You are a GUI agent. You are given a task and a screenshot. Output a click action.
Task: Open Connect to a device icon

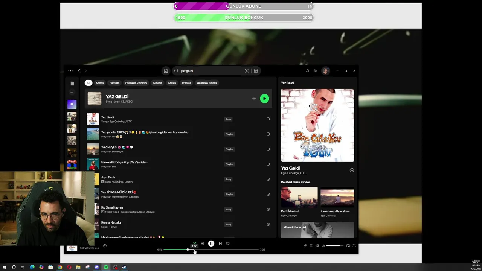click(317, 246)
